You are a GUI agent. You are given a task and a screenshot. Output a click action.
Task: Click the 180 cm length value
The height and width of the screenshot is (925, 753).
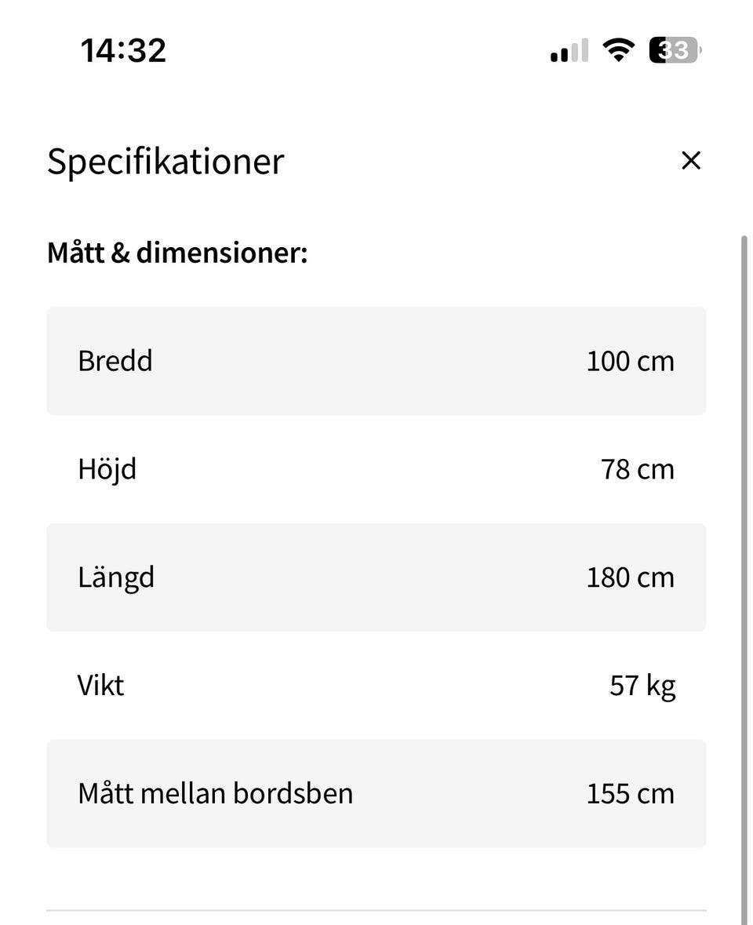[x=630, y=577]
